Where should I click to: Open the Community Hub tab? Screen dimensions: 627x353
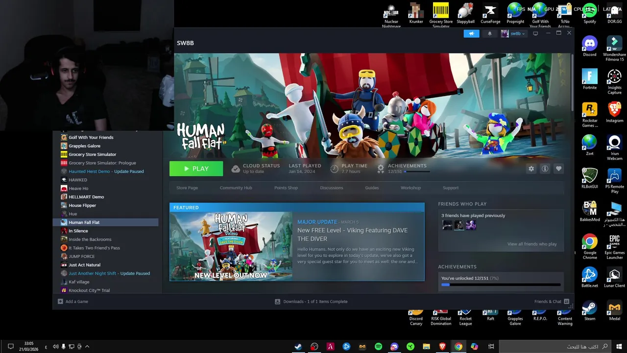click(x=236, y=188)
